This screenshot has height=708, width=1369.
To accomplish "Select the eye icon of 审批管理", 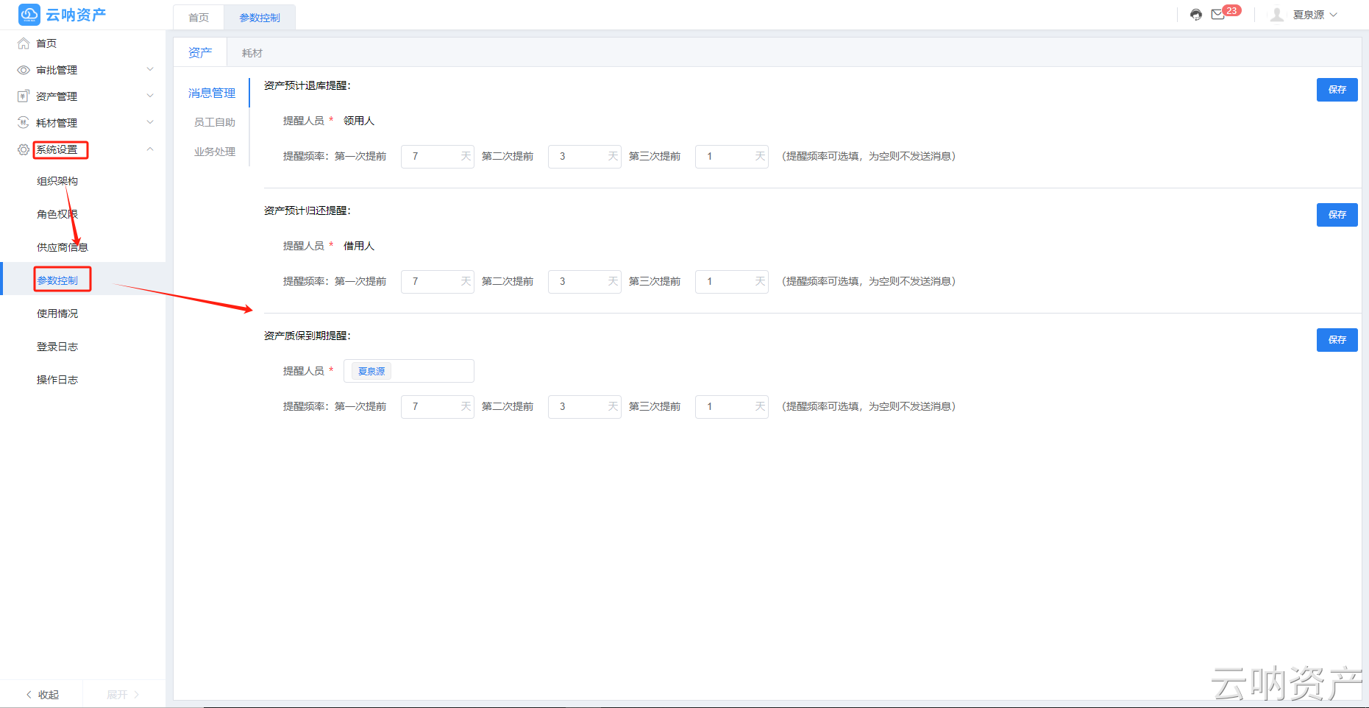I will click(22, 69).
